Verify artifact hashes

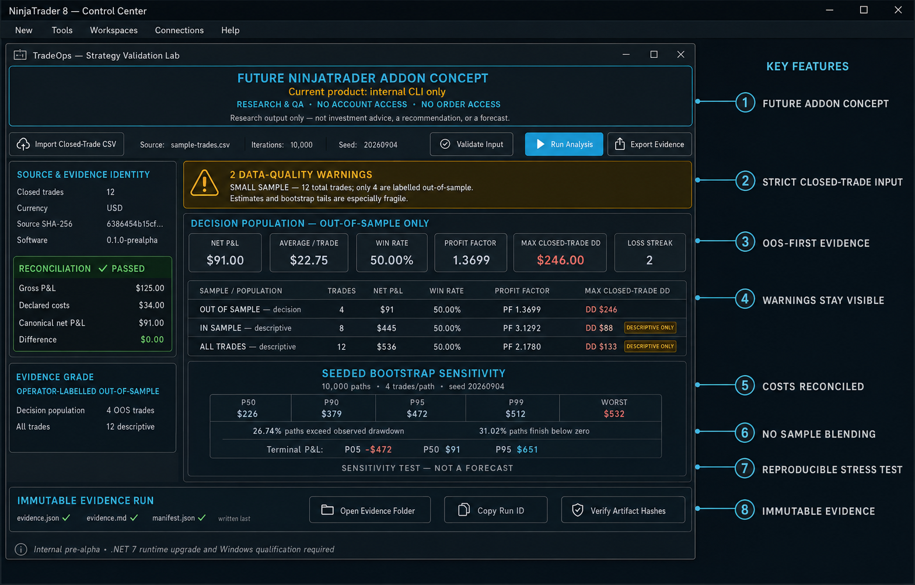tap(623, 510)
